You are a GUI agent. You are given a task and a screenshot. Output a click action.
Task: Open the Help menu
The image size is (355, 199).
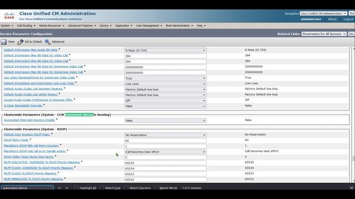pyautogui.click(x=201, y=26)
